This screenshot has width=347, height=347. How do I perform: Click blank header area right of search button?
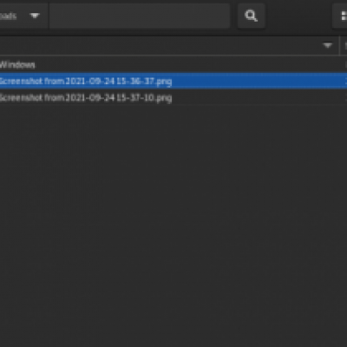click(x=298, y=16)
